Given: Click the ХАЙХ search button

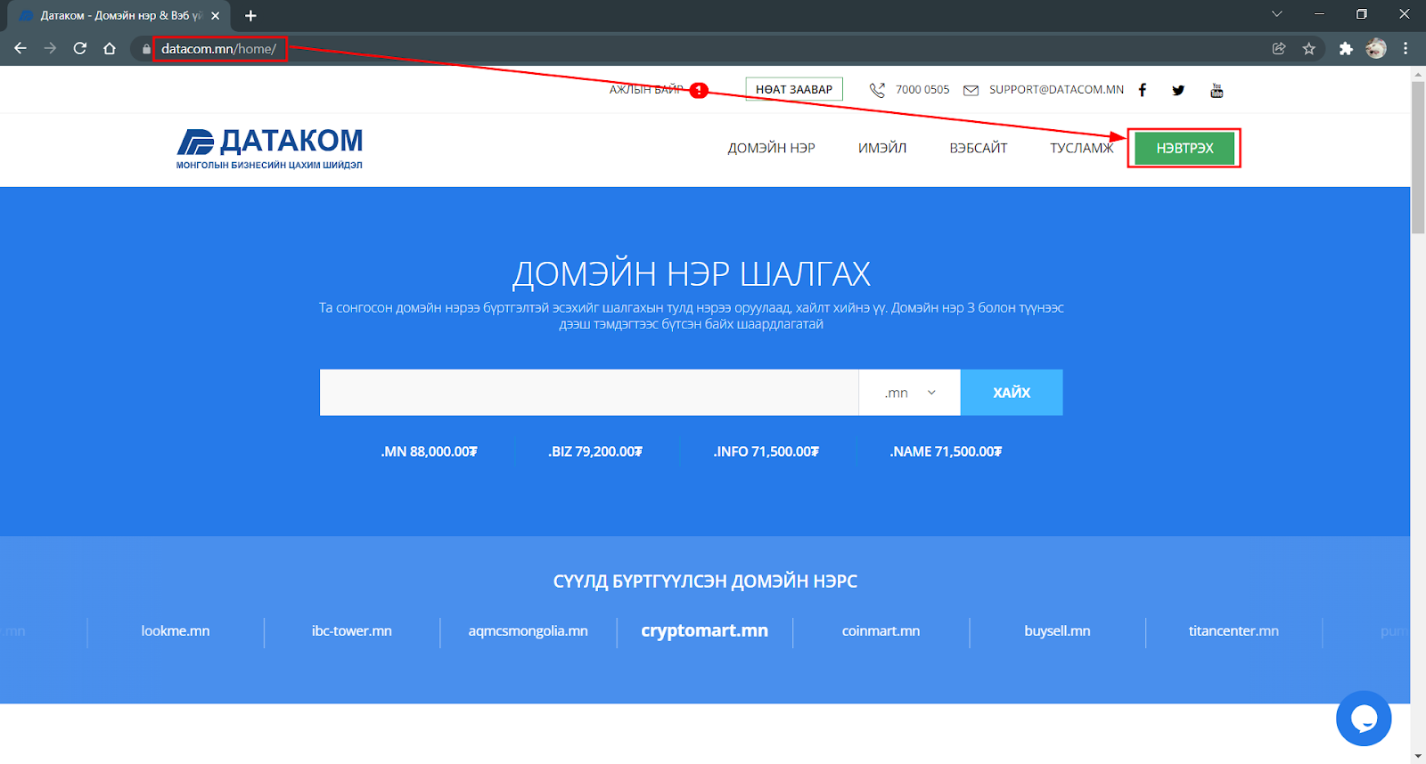Looking at the screenshot, I should tap(1012, 393).
